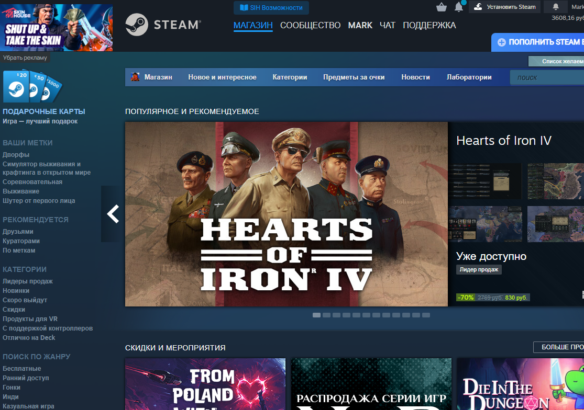The width and height of the screenshot is (584, 410).
Task: Click БОЛЬШЕ ПРО button in sales section
Action: [x=559, y=347]
